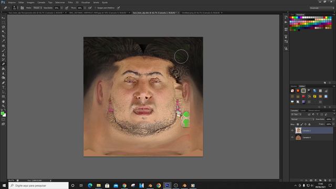Image resolution: width=336 pixels, height=189 pixels.
Task: Open the layer Opacidade arrow in layers panel
Action: pyautogui.click(x=333, y=119)
